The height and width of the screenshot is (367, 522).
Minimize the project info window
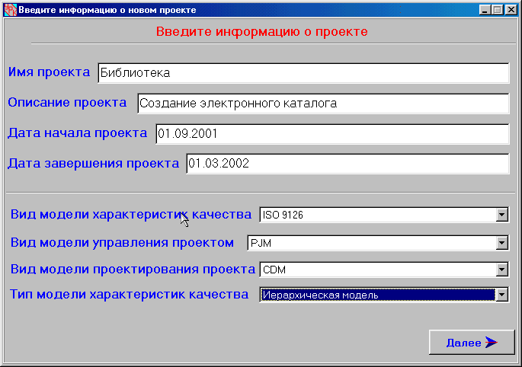[485, 10]
